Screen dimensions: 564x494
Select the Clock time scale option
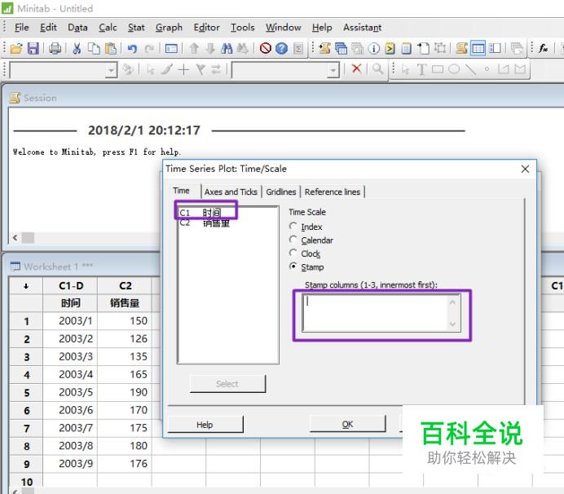293,253
